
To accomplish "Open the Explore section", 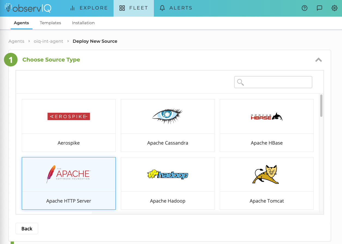I will click(x=89, y=8).
